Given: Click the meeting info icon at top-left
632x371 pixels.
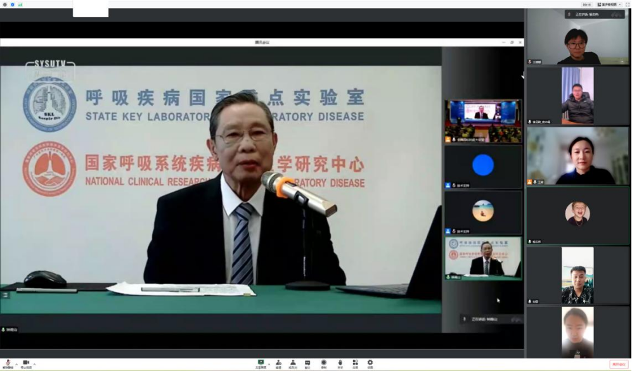Looking at the screenshot, I should (5, 4).
